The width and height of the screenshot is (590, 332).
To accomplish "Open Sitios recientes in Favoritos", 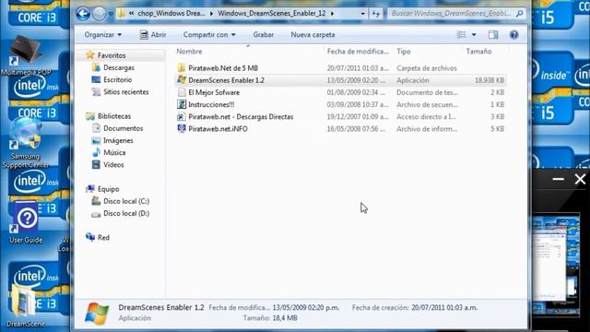I will click(x=125, y=92).
